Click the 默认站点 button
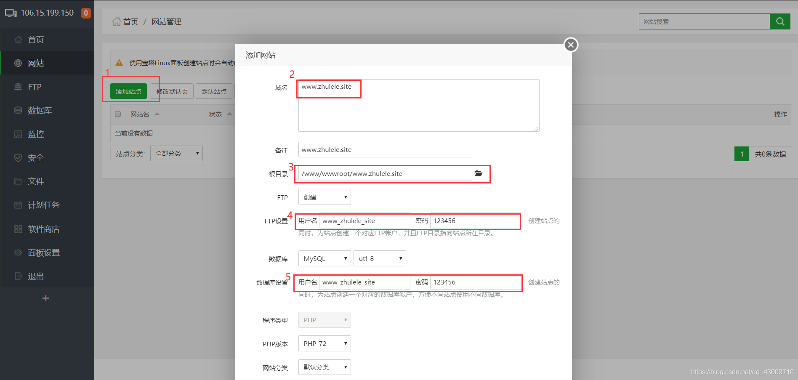The height and width of the screenshot is (380, 798). tap(214, 91)
